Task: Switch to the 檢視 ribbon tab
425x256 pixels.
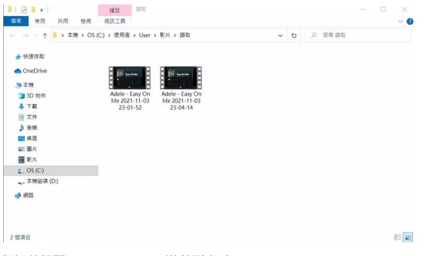Action: (x=86, y=21)
